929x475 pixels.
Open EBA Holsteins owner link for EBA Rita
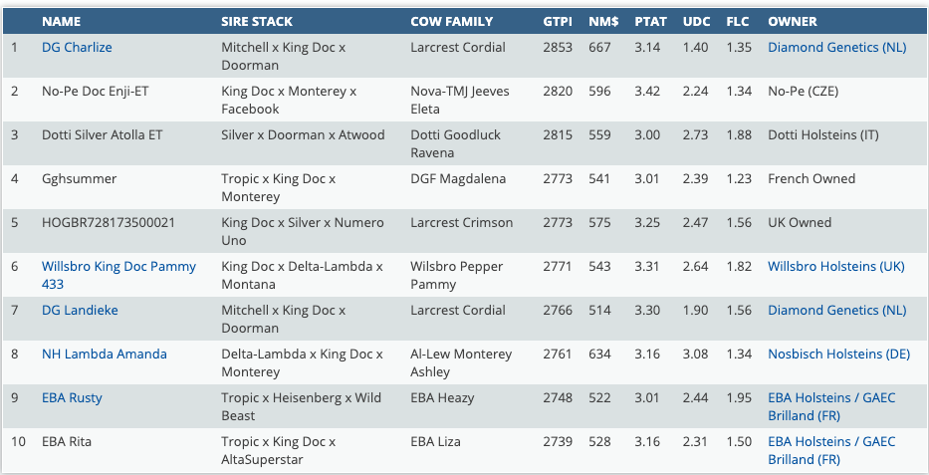[830, 442]
